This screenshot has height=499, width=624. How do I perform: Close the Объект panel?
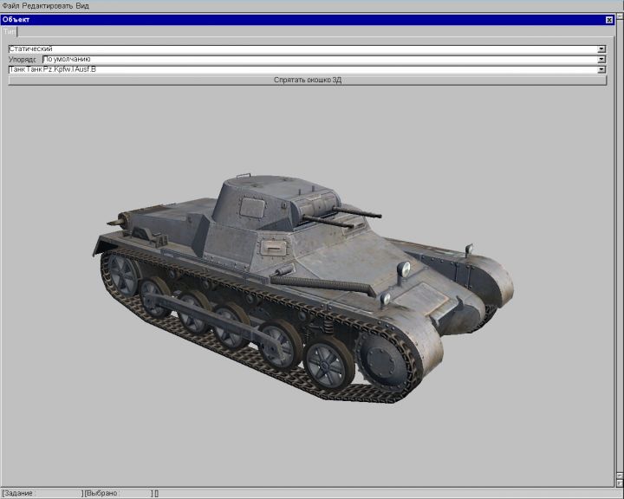pyautogui.click(x=608, y=19)
